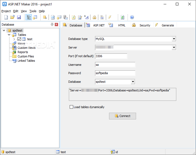
Task: Click the table list view toolbar icon
Action: tap(35, 17)
